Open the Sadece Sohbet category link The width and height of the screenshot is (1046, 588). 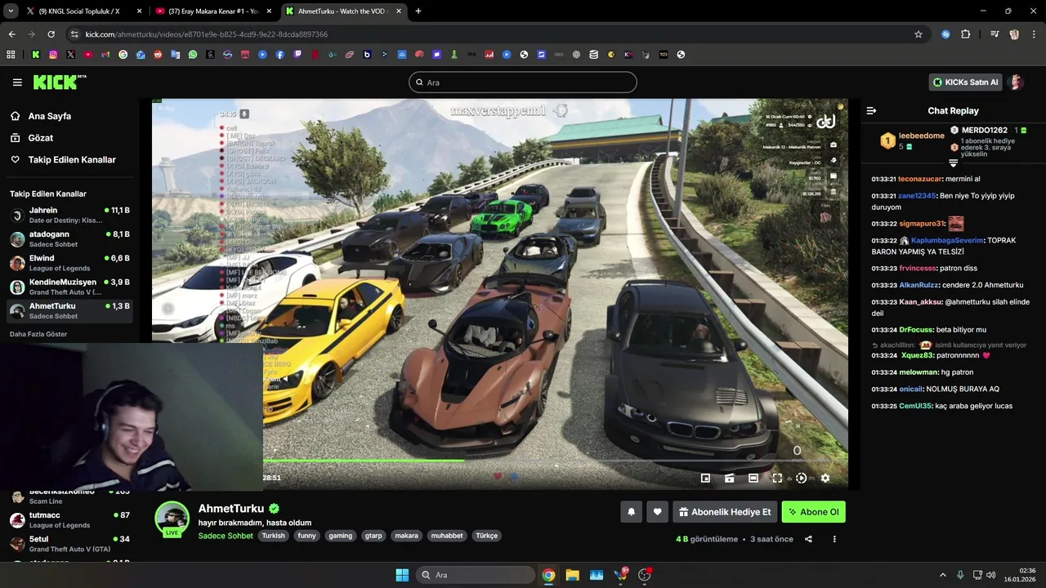click(x=226, y=536)
